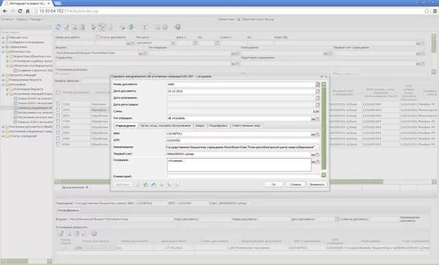Click into the Номер документа field in dialog

pyautogui.click(x=241, y=85)
